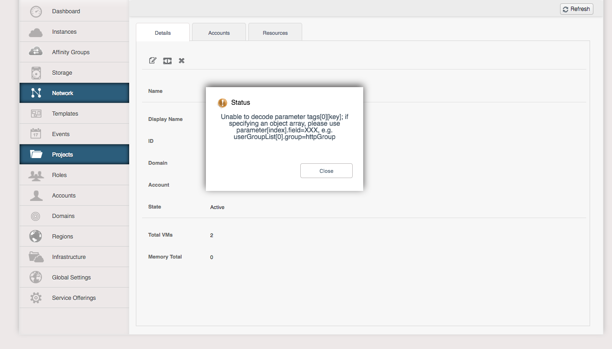Click the ID field label
Viewport: 612px width, 349px height.
click(151, 141)
